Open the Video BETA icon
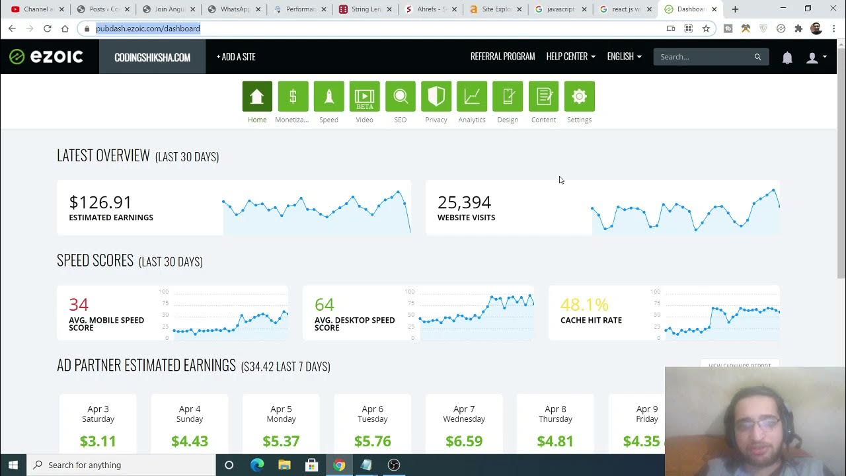The image size is (846, 476). click(364, 97)
